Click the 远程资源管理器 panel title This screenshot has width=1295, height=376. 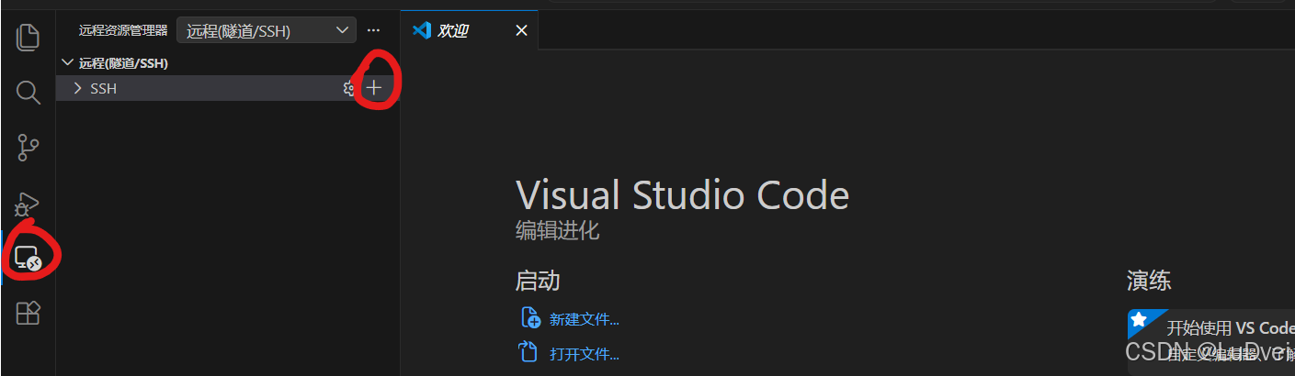tap(123, 30)
